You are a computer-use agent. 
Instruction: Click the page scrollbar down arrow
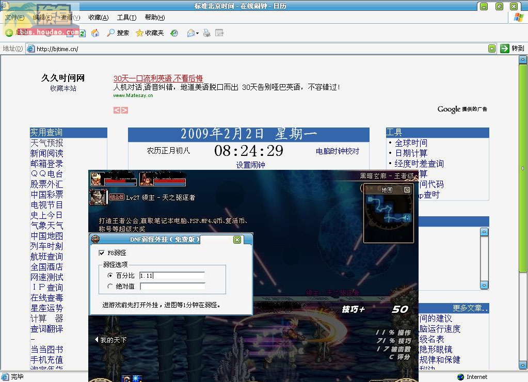[x=523, y=365]
